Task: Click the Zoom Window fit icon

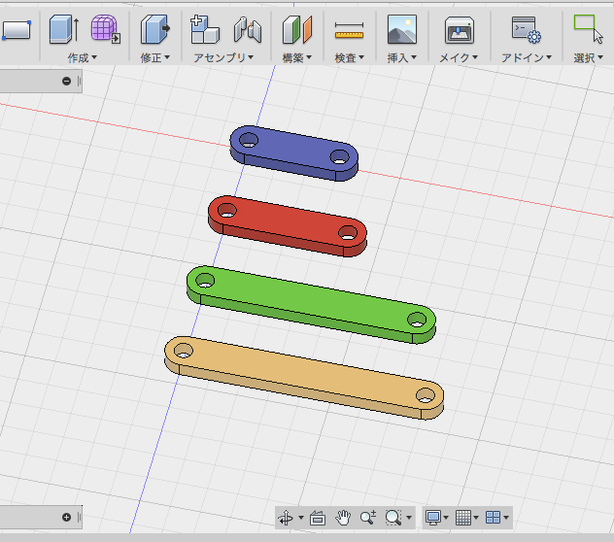Action: point(393,518)
